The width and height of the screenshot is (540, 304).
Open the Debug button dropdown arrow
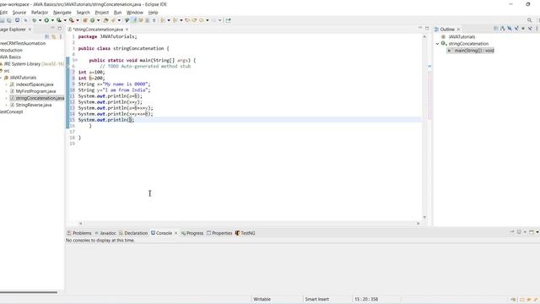(x=40, y=20)
